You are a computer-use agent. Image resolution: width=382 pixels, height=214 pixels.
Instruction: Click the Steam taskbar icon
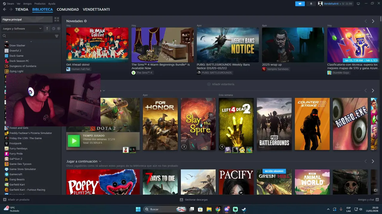(244, 209)
